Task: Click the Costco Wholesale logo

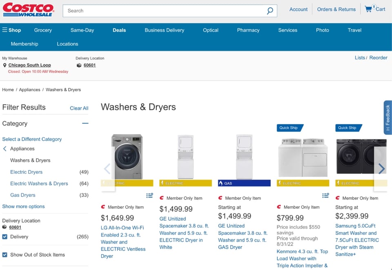Action: (x=29, y=10)
